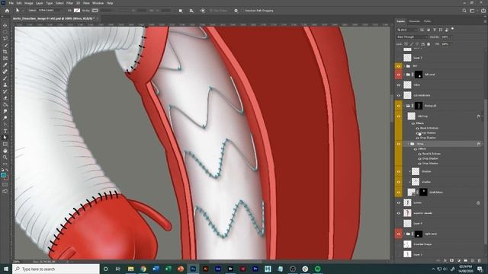The height and width of the screenshot is (274, 488).
Task: Click the Add layer style fx icon
Action: click(x=445, y=260)
